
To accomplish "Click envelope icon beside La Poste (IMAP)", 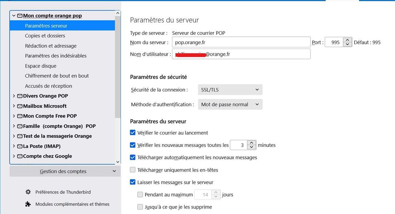I will (x=20, y=146).
